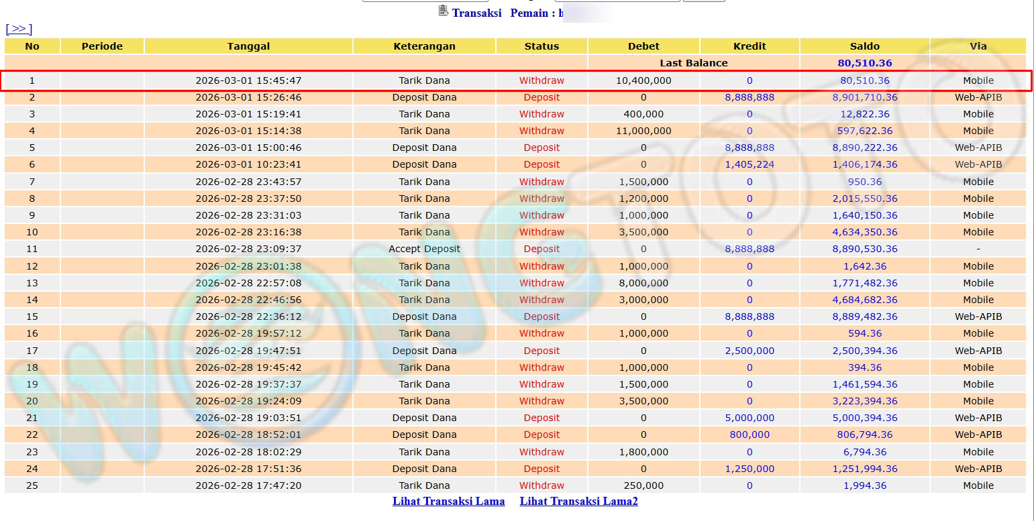Click the Kredit column header

pos(749,46)
